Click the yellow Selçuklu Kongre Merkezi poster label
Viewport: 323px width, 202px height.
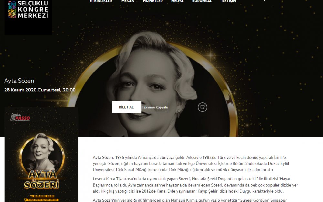click(41, 200)
